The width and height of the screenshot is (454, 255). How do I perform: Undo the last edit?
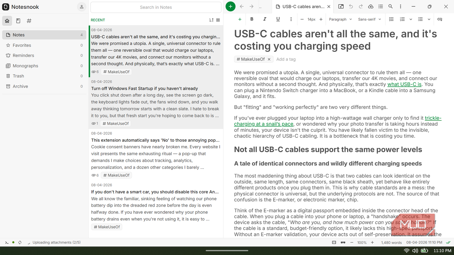click(x=351, y=6)
